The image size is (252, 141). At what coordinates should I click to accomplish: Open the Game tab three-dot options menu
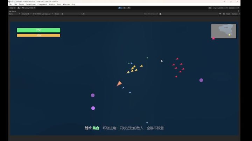pos(238,11)
